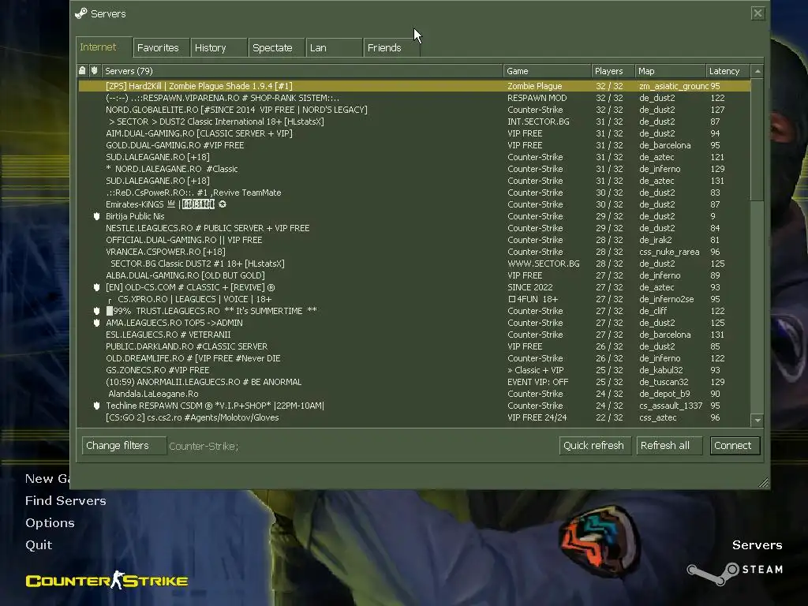
Task: Select the Emirates-KiNGS server row
Action: click(414, 204)
